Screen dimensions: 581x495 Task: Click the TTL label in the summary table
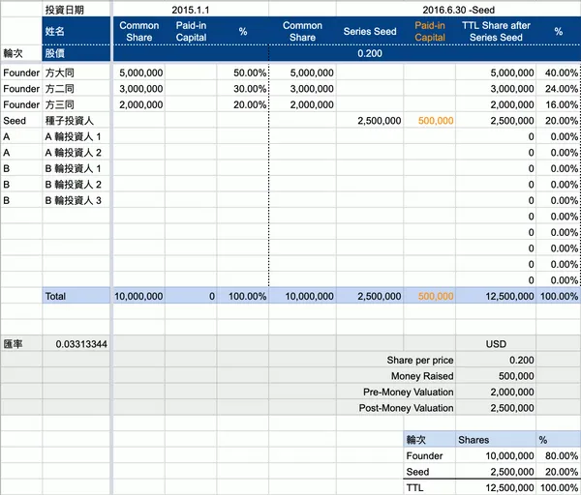(x=429, y=487)
